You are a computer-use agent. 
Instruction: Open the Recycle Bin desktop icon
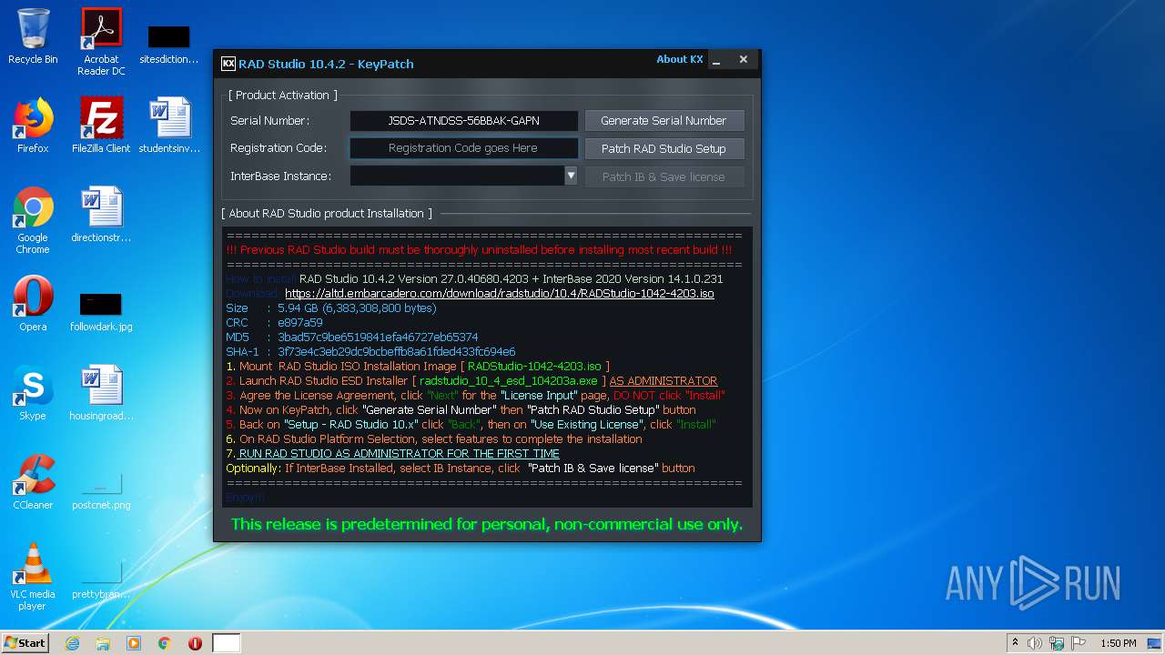[x=33, y=36]
